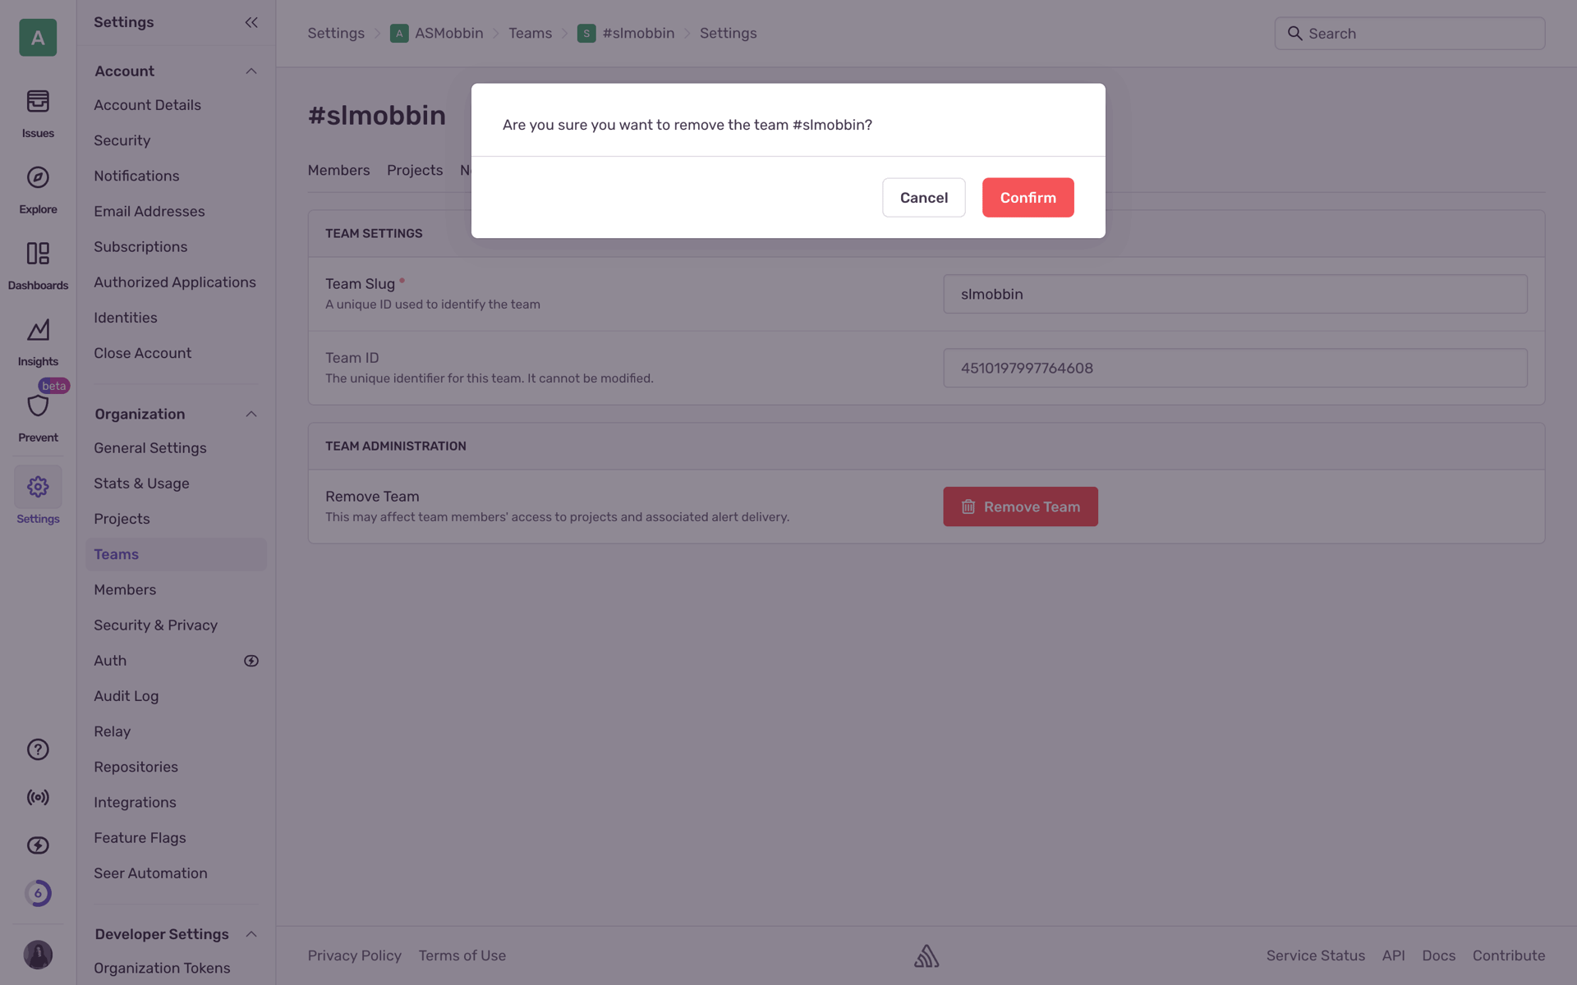The width and height of the screenshot is (1577, 985).
Task: Open the help question mark icon
Action: tap(38, 749)
